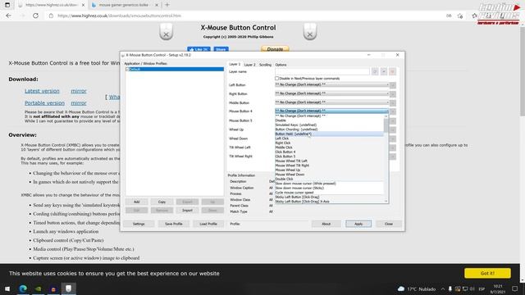Close the 'mouse gamer' Bing search tab
525x295 pixels.
[x=157, y=5]
